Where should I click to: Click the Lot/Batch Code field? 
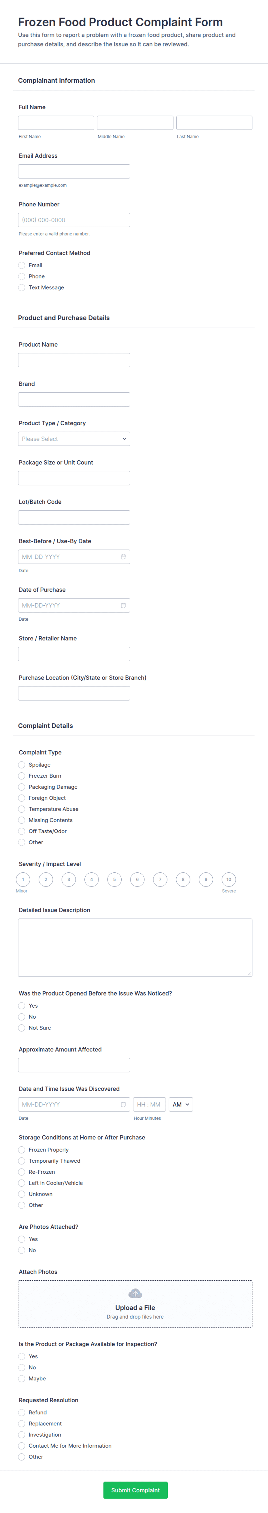coord(74,517)
